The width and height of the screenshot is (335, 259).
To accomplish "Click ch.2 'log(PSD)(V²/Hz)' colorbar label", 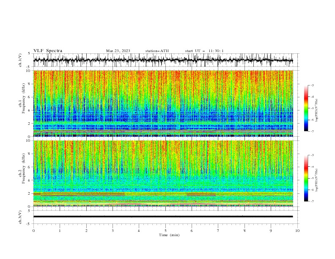I will pyautogui.click(x=317, y=180).
